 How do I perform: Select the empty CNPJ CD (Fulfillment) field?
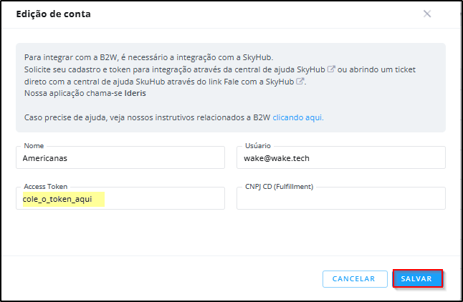[x=341, y=198]
